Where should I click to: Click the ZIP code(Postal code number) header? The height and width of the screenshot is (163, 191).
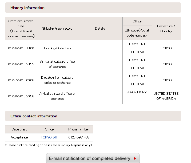click(x=137, y=33)
